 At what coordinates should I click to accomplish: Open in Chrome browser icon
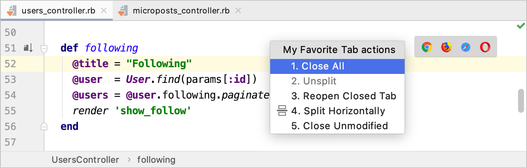coord(427,47)
